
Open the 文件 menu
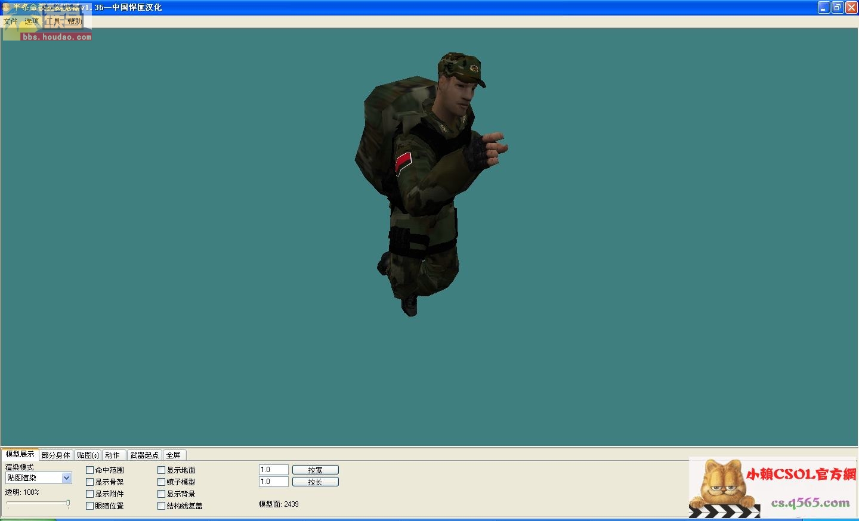point(10,21)
